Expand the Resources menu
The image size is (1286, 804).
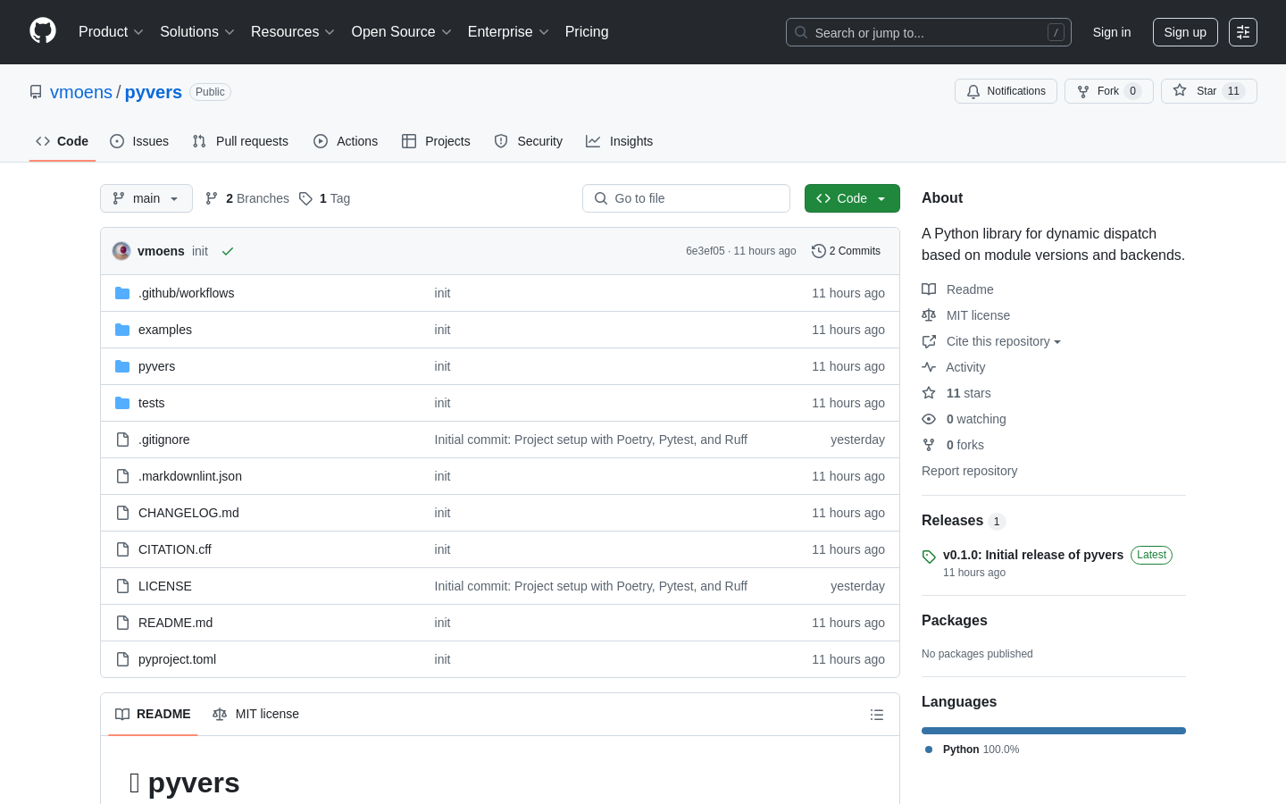(x=293, y=32)
